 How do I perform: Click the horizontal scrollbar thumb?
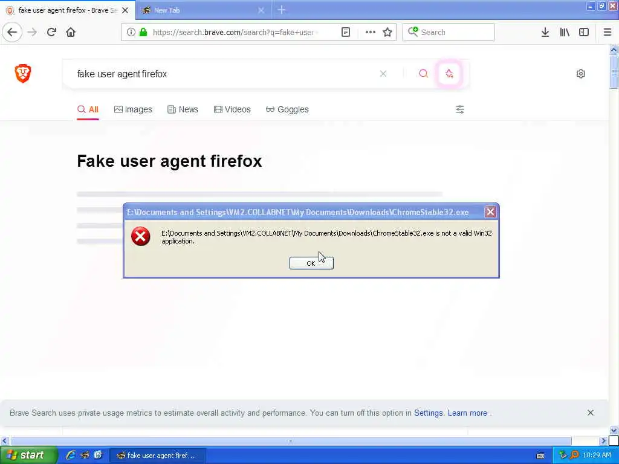291,440
